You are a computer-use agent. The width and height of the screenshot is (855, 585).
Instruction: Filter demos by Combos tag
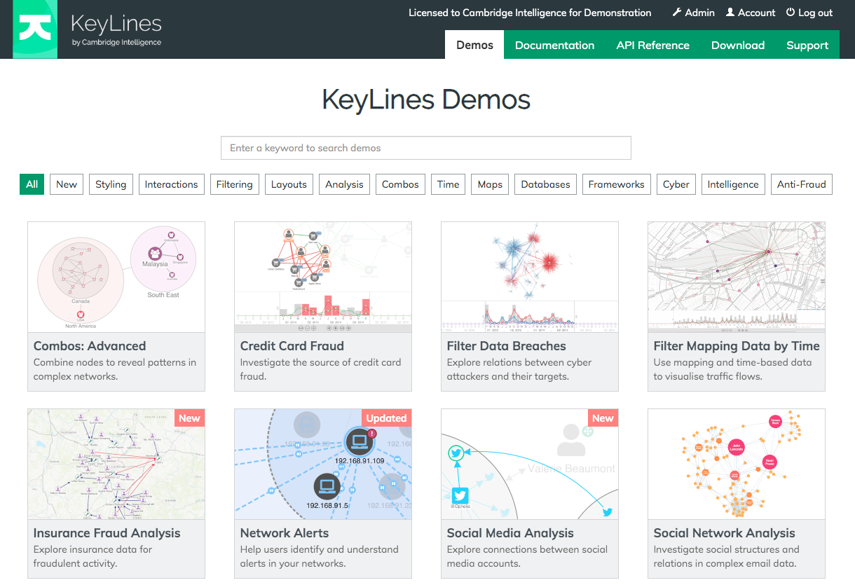[x=400, y=184]
